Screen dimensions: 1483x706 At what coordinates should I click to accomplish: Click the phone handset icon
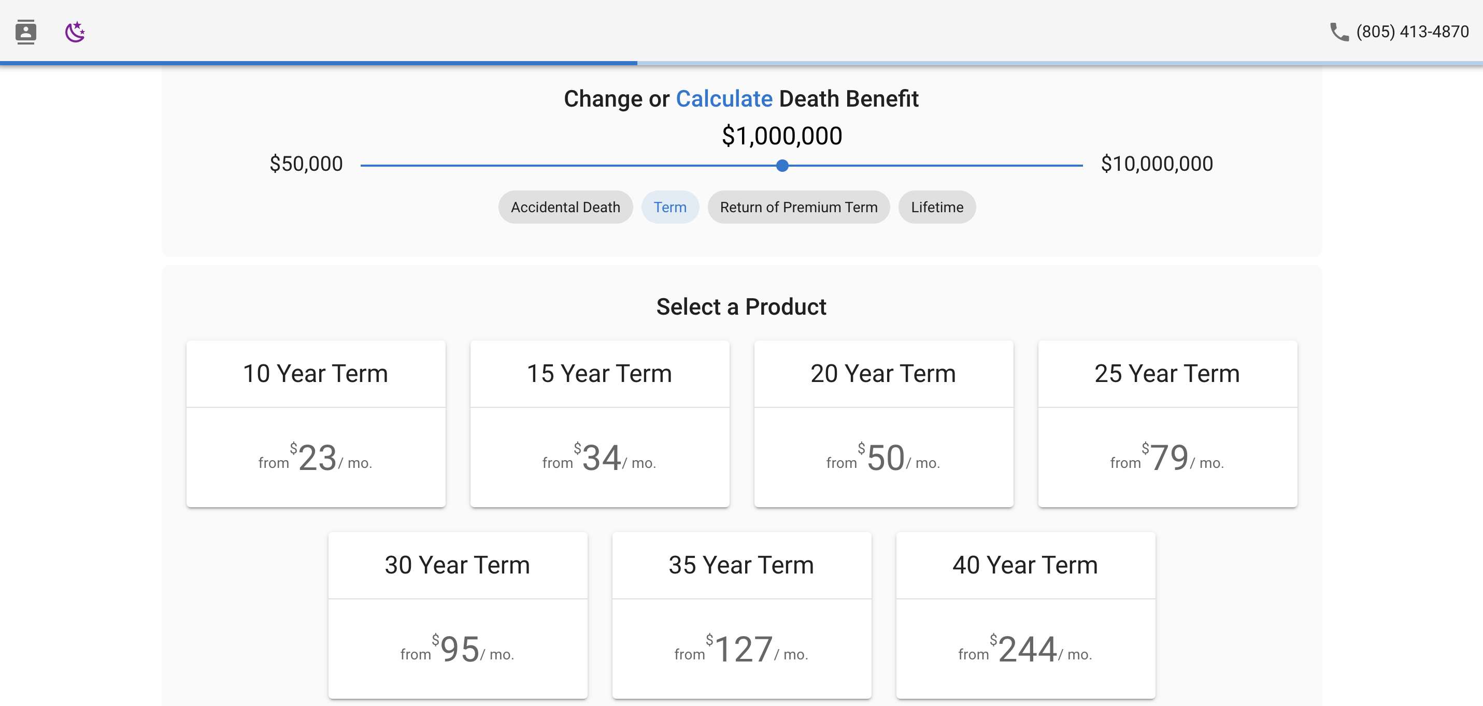(1338, 32)
